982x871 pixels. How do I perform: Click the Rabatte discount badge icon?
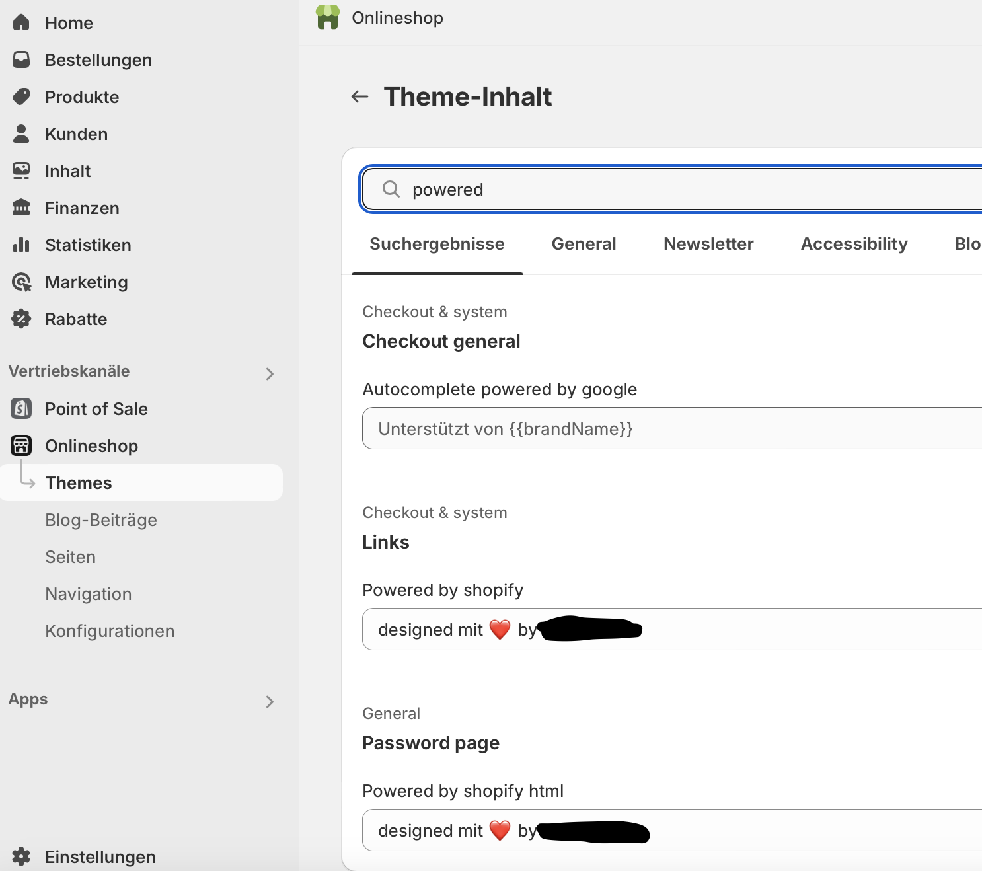click(x=21, y=319)
